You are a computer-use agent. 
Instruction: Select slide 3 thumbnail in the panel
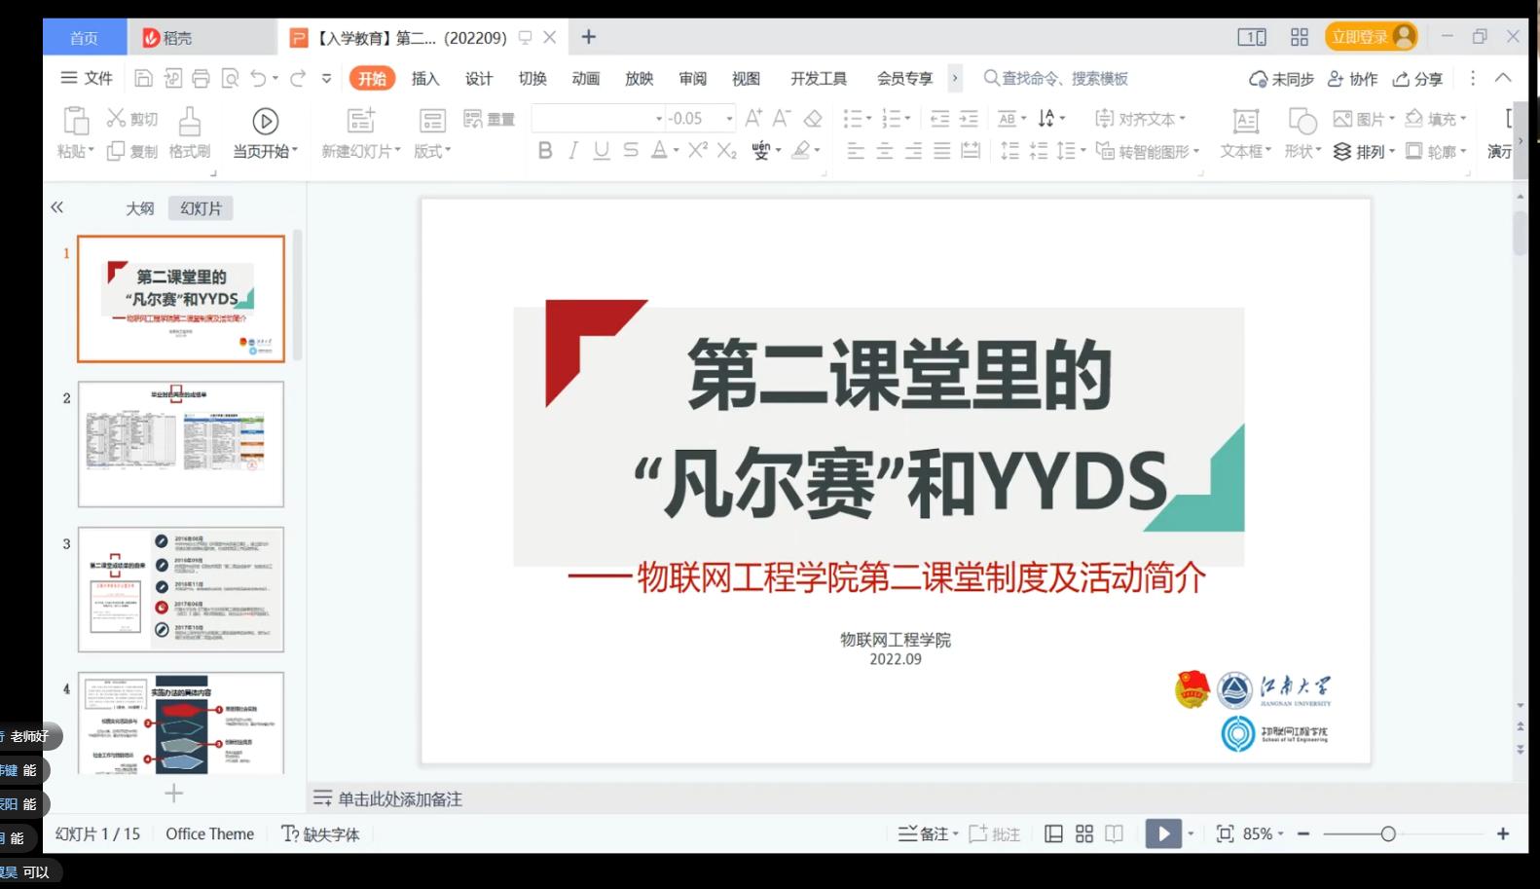[181, 589]
